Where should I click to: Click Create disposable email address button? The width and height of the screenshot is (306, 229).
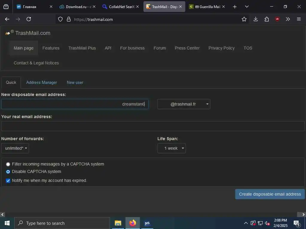270,194
